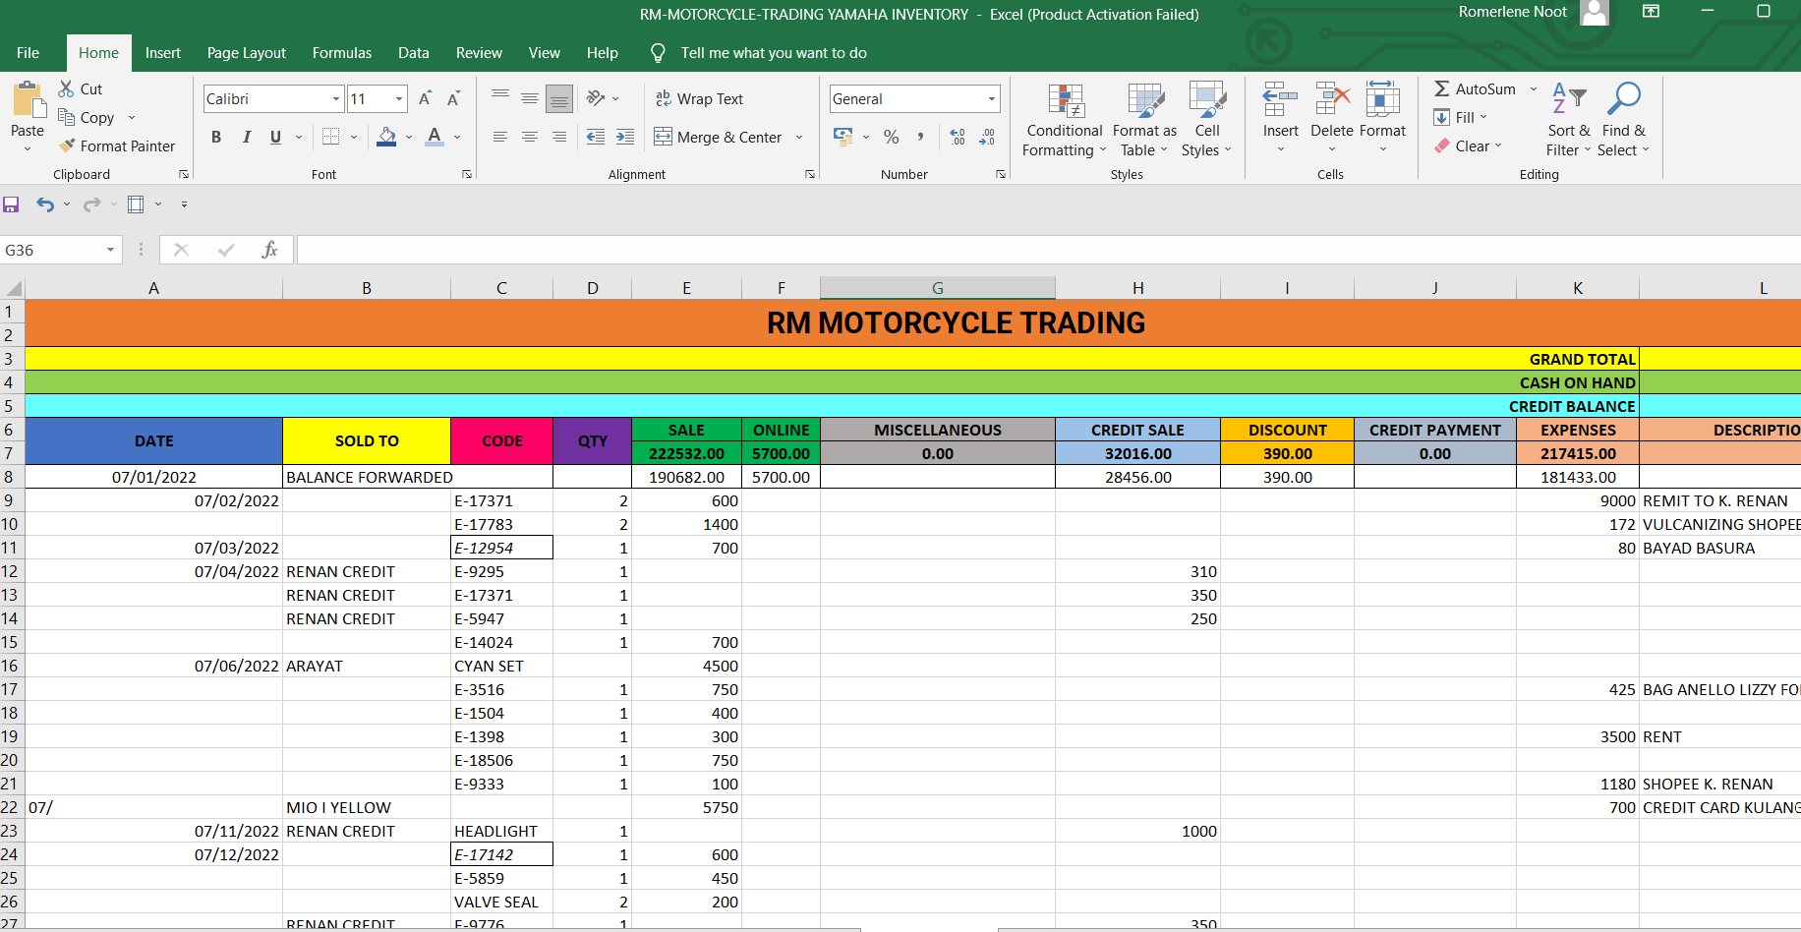This screenshot has width=1801, height=932.
Task: Open the Orientation text rotation tool
Action: (595, 98)
